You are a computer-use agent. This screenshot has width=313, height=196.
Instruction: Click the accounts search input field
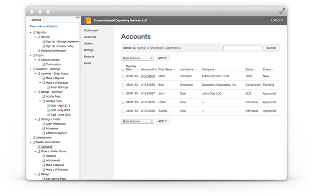(x=243, y=48)
